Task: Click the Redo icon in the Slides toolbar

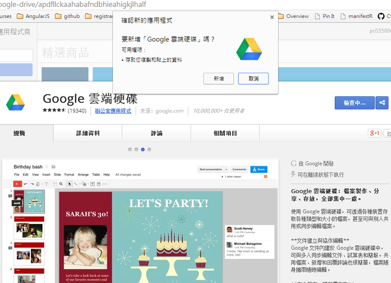Action: click(x=32, y=184)
